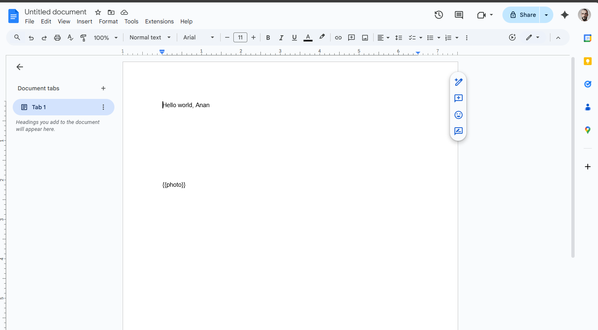The image size is (598, 330).
Task: Toggle bold formatting
Action: 268,37
